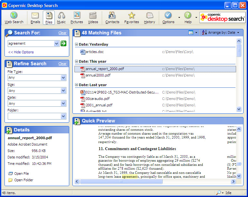Clear the Refine Search filters
The height and width of the screenshot is (197, 248).
pyautogui.click(x=62, y=64)
